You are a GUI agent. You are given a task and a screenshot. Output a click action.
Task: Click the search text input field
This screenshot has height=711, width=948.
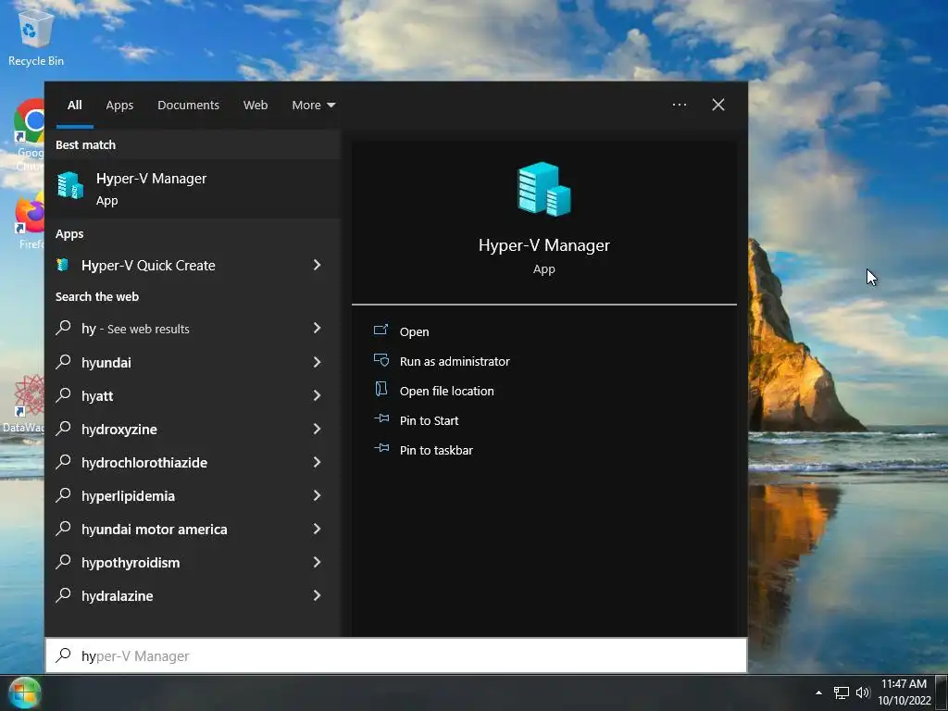pos(396,655)
